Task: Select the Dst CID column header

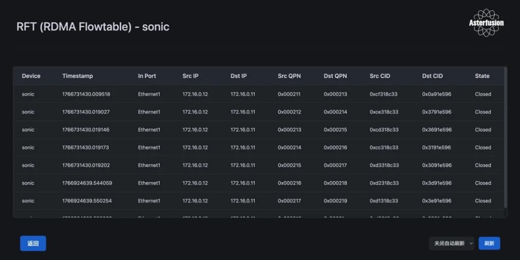Action: click(x=432, y=76)
